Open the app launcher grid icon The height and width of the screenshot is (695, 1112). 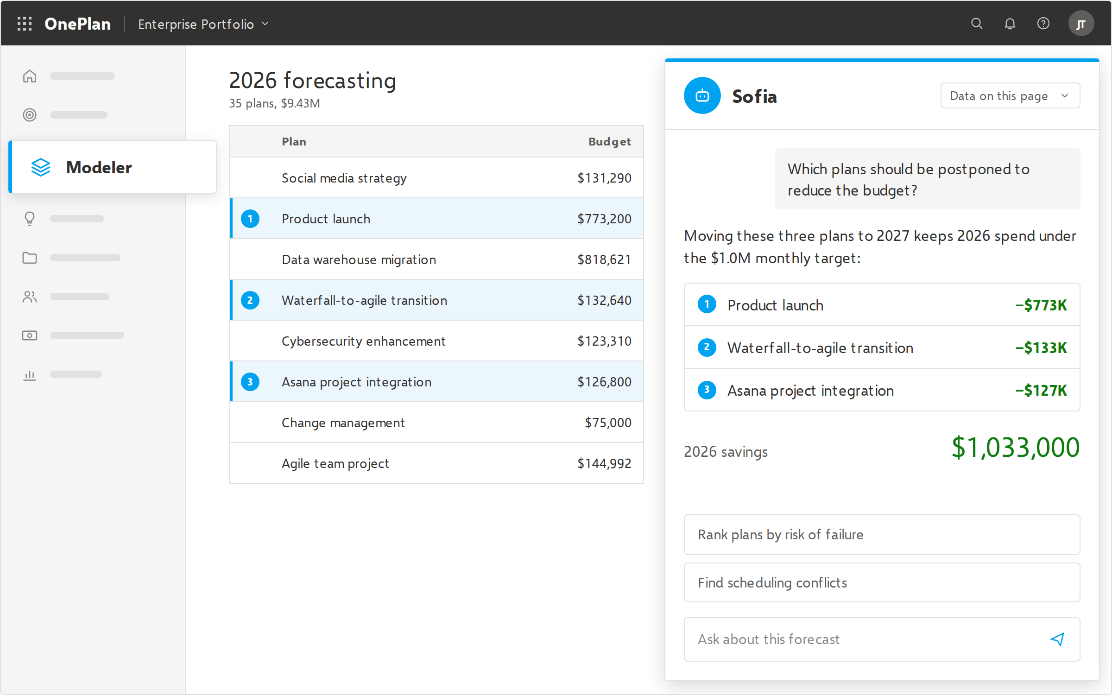[x=25, y=24]
